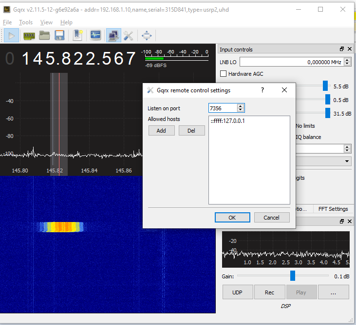Undock the Input controls panel

[342, 49]
